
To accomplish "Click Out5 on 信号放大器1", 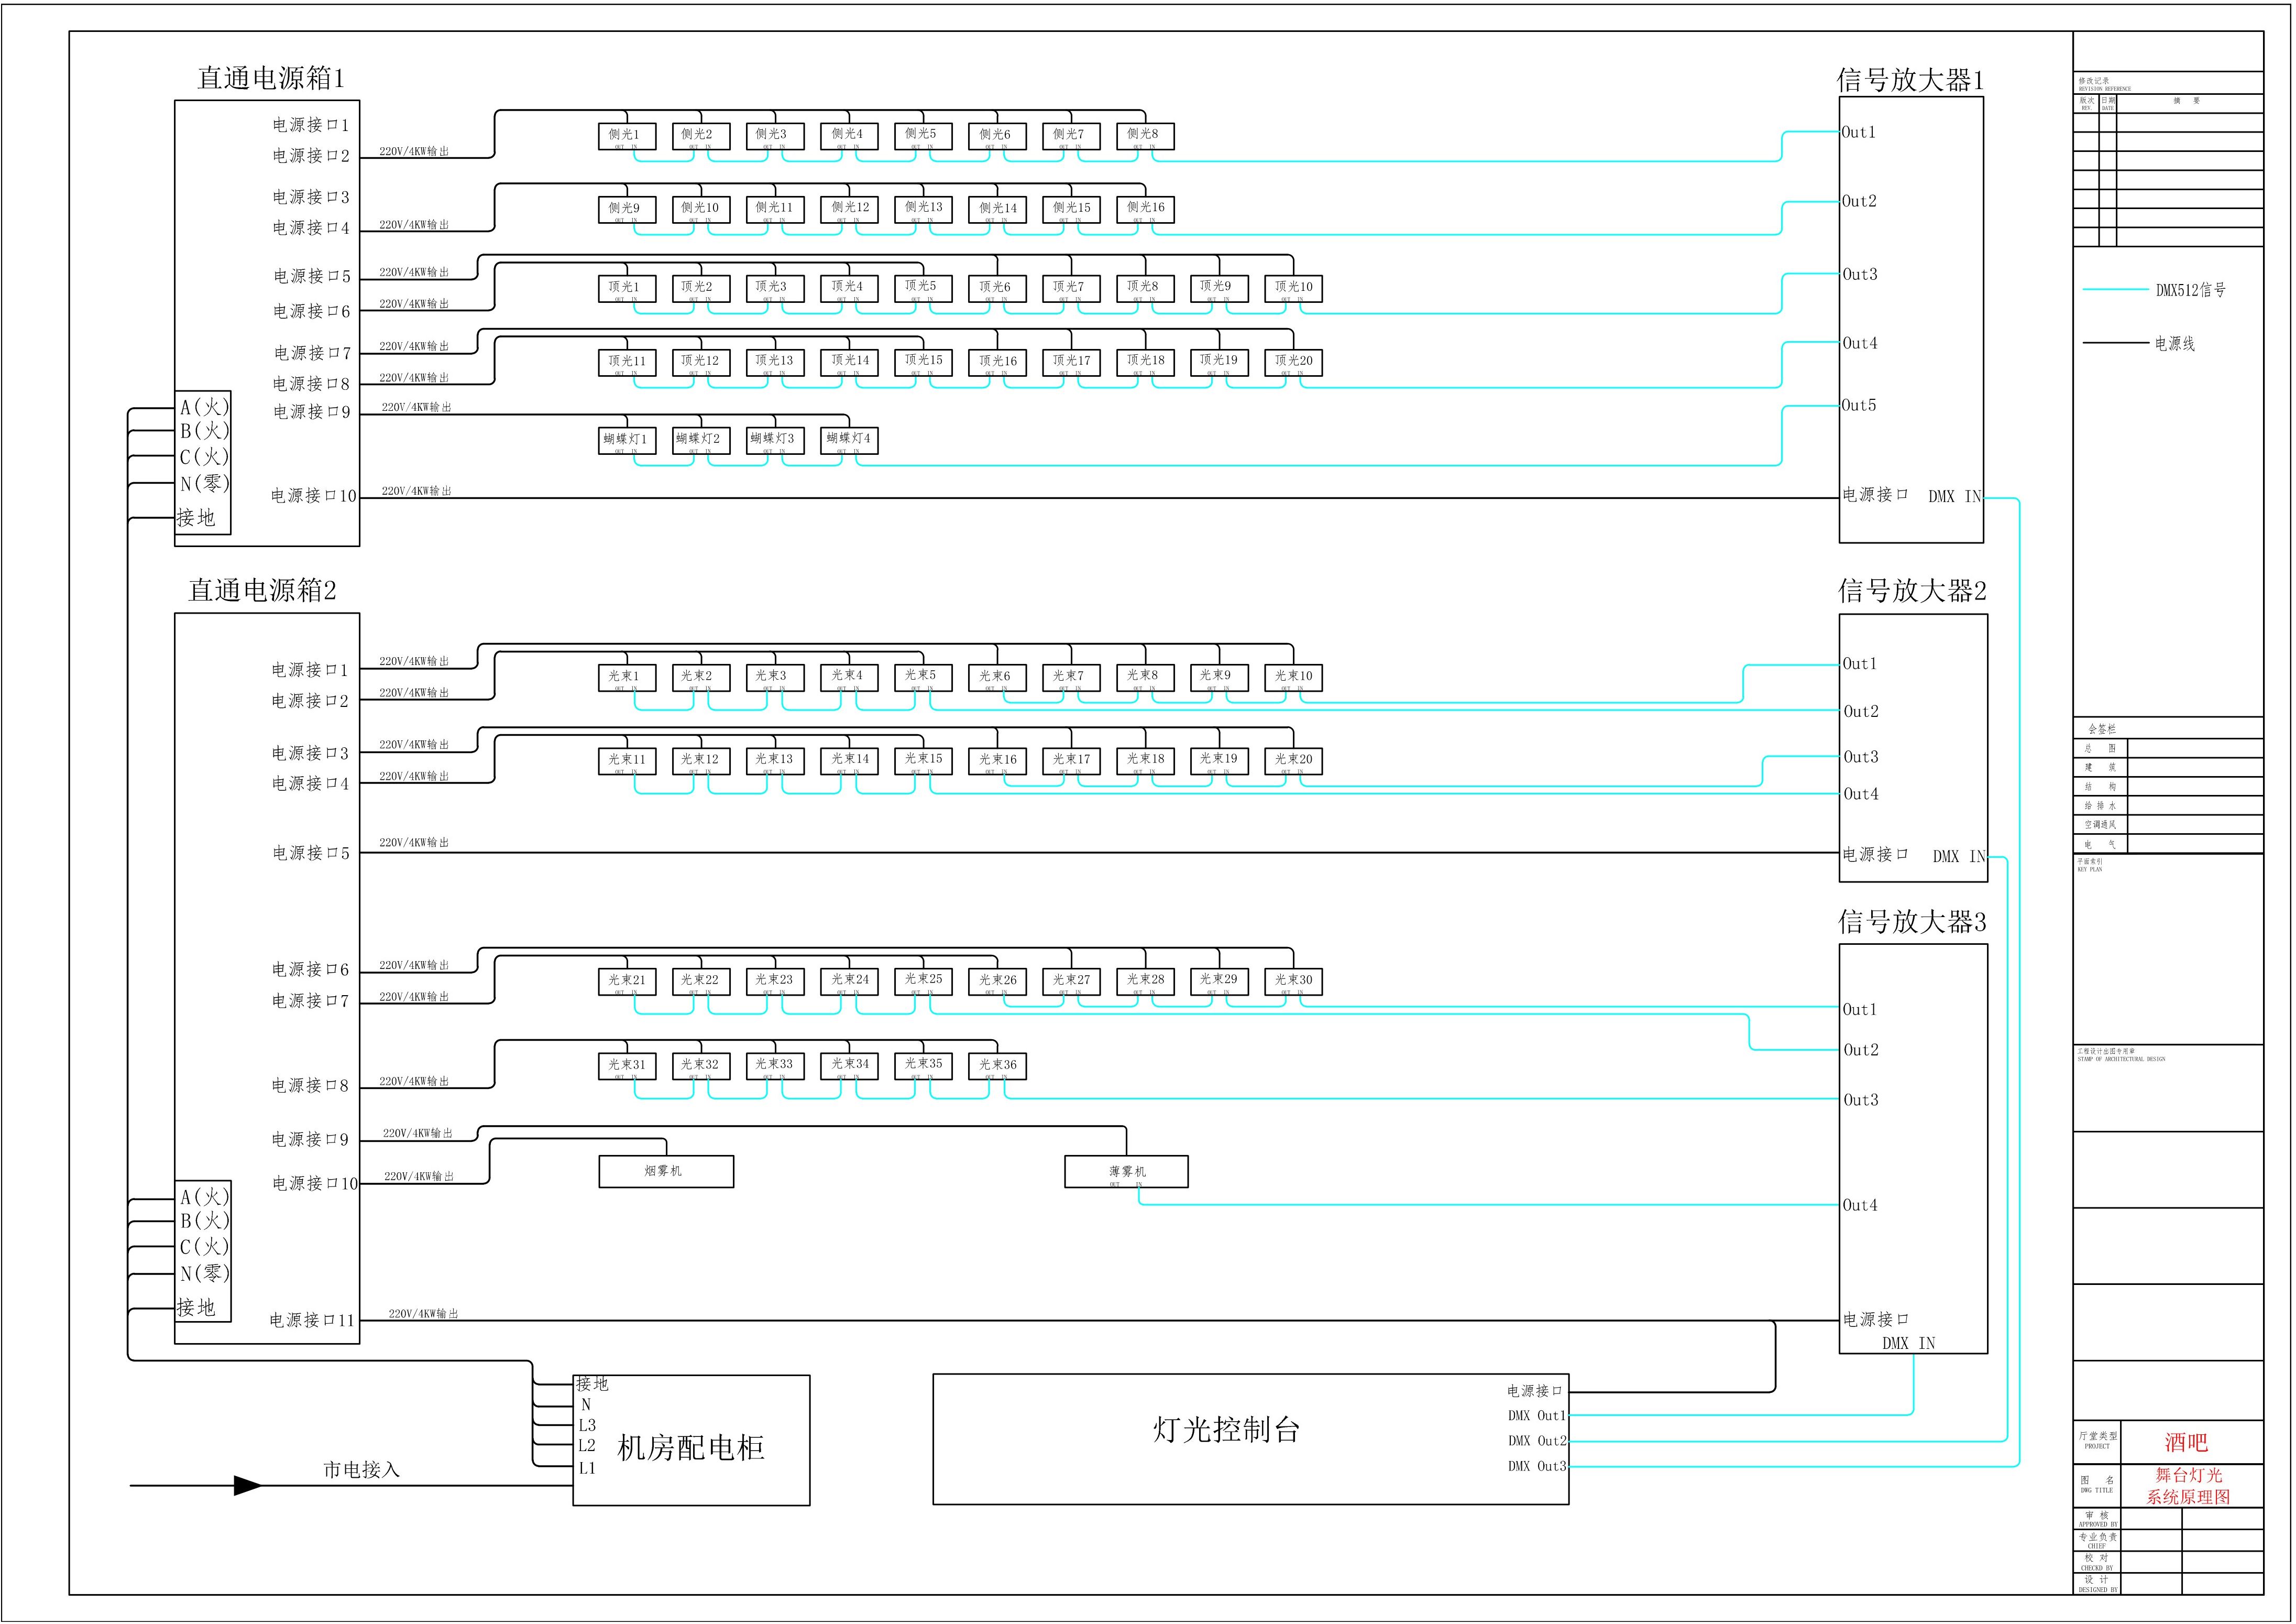I will coord(1859,405).
